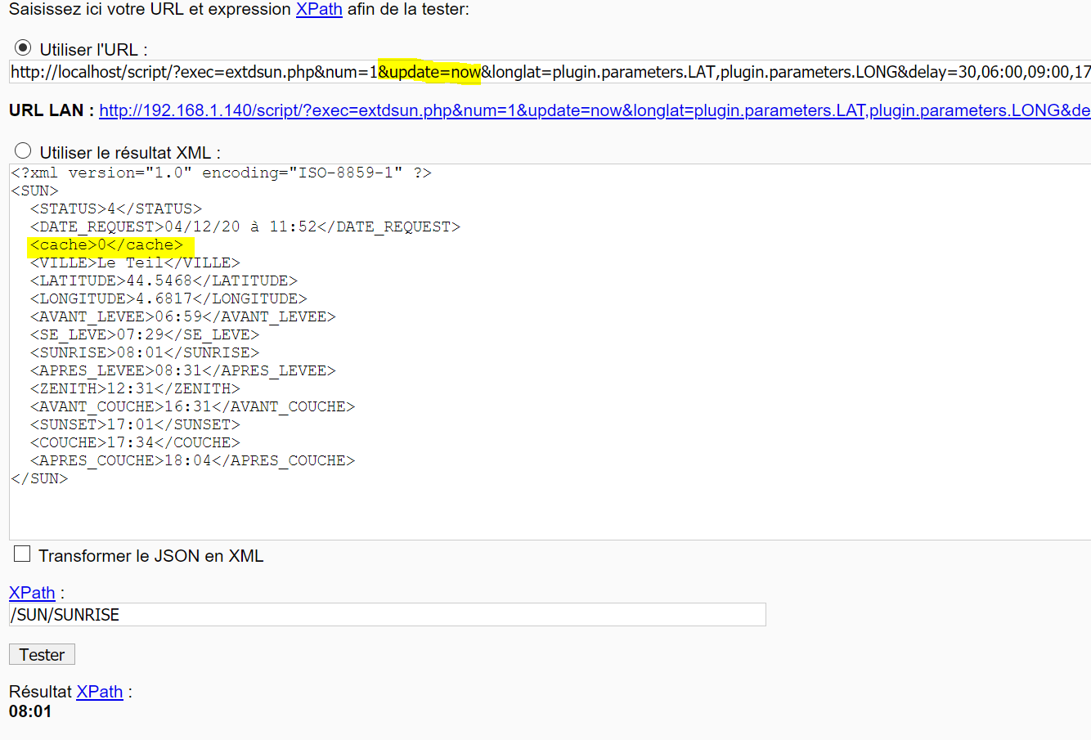
Task: Click the VILLE Le Teil line
Action: tap(135, 262)
